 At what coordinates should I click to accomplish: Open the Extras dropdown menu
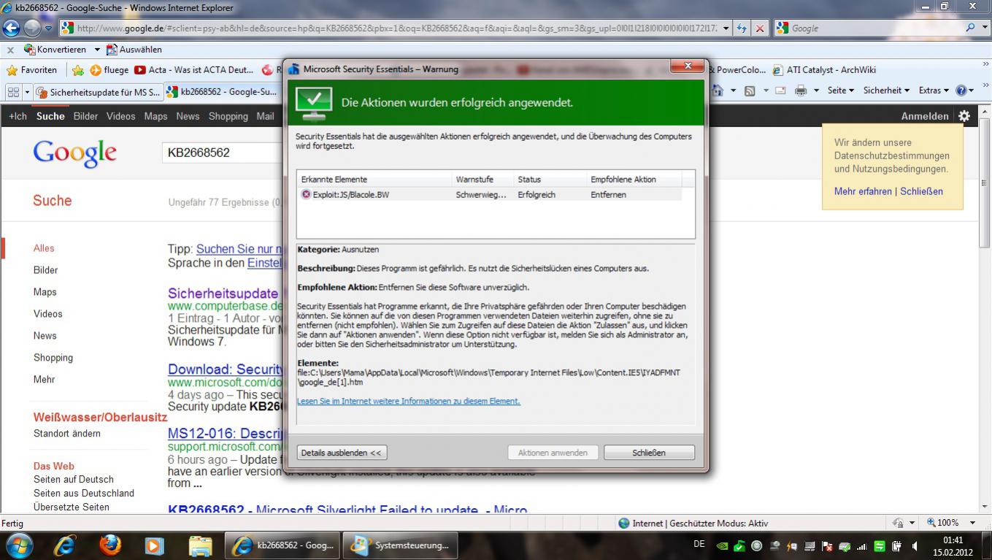934,91
